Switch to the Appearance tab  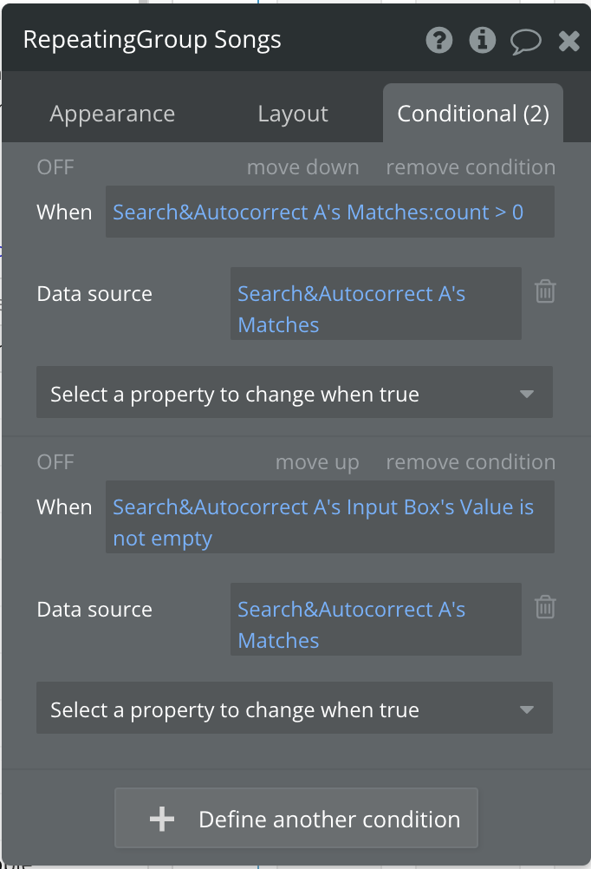[113, 114]
